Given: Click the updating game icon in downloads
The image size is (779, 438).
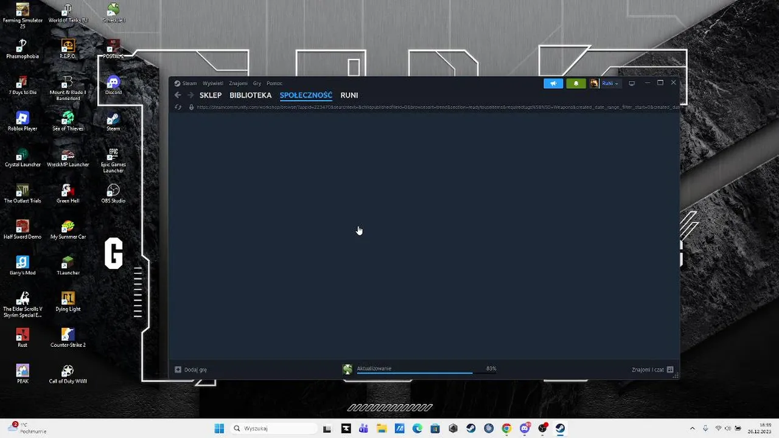Looking at the screenshot, I should [348, 369].
